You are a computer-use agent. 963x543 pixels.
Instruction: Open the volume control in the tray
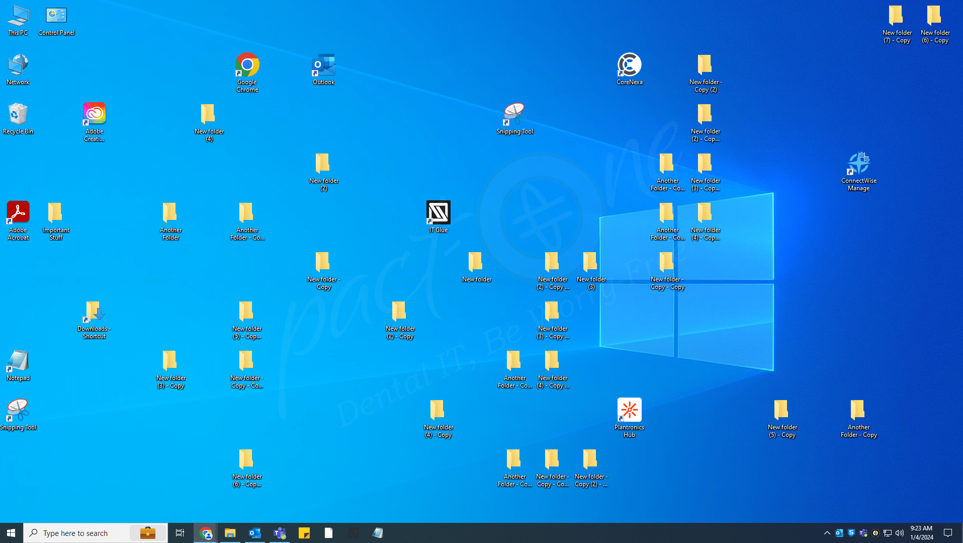[x=900, y=532]
